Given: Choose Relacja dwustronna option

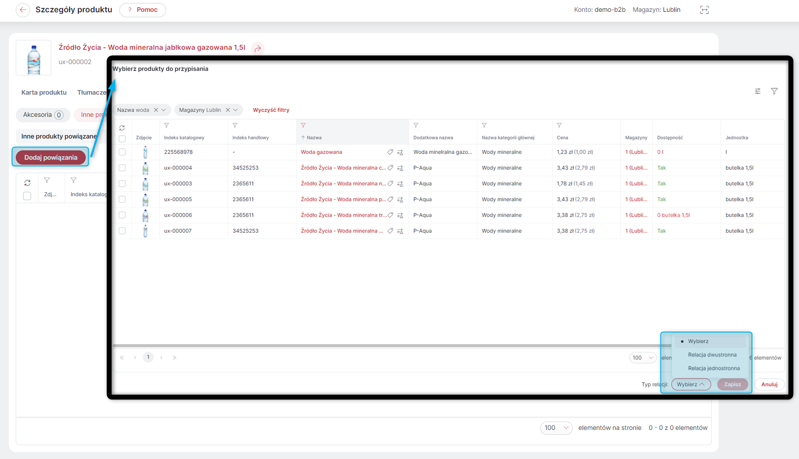Looking at the screenshot, I should click(710, 354).
